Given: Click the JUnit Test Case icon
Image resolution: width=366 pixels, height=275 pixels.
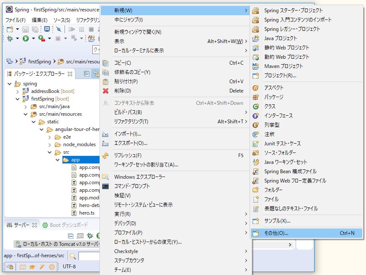Looking at the screenshot, I should (256, 144).
